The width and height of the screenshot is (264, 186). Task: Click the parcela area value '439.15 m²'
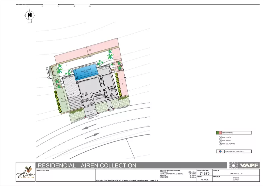coord(192,172)
